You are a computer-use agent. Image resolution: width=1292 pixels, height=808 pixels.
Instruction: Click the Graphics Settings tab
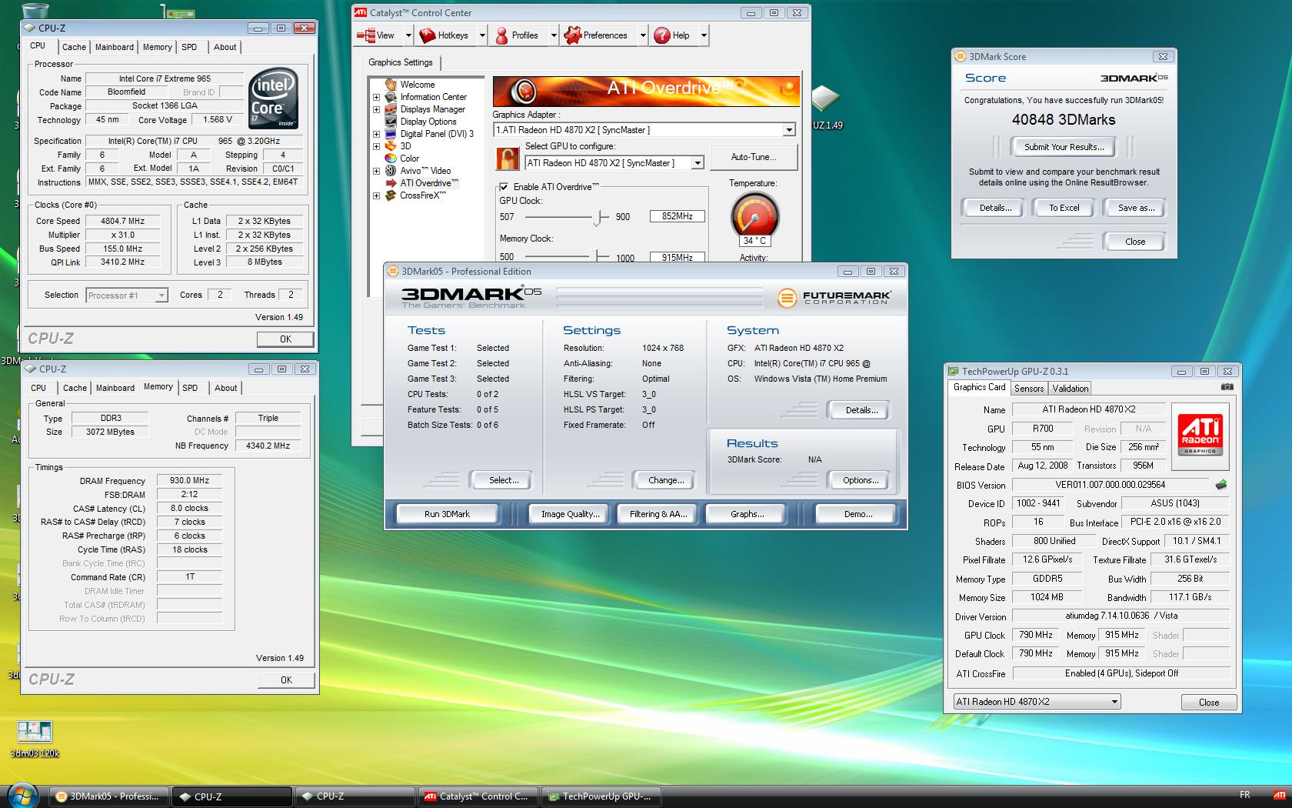coord(401,62)
